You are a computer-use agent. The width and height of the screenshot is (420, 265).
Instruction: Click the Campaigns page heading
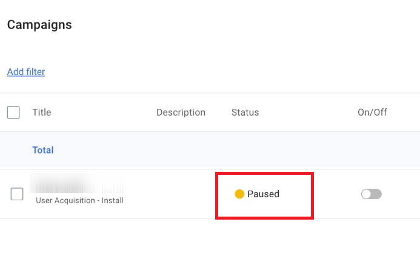pos(39,25)
